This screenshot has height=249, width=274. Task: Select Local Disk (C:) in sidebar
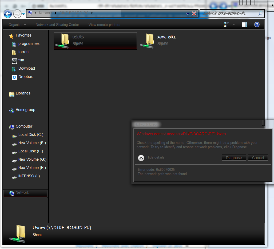pyautogui.click(x=31, y=135)
